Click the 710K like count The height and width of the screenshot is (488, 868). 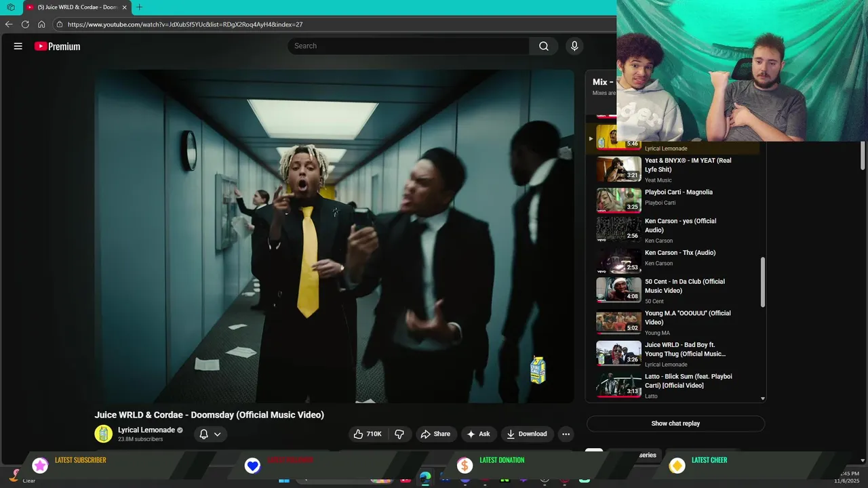(374, 434)
